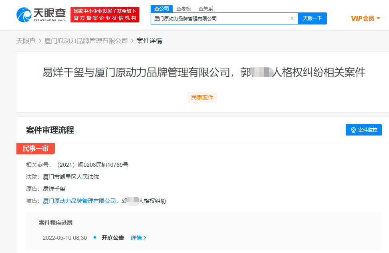Click the 开庭公告 timeline entry
The width and height of the screenshot is (389, 253).
(113, 238)
